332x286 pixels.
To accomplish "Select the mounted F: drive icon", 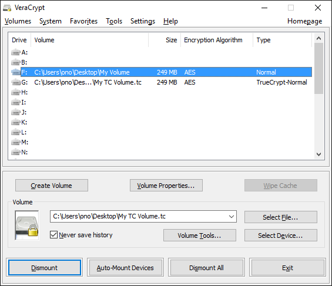I will (16, 72).
